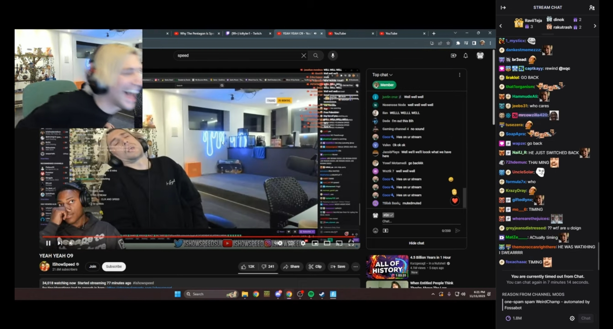Enter fullscreen on YouTube player
This screenshot has width=613, height=329.
(x=351, y=243)
